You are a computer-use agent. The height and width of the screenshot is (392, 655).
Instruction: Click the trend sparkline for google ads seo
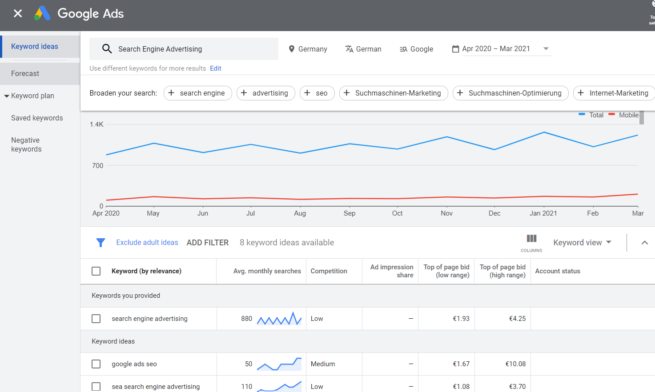point(279,364)
